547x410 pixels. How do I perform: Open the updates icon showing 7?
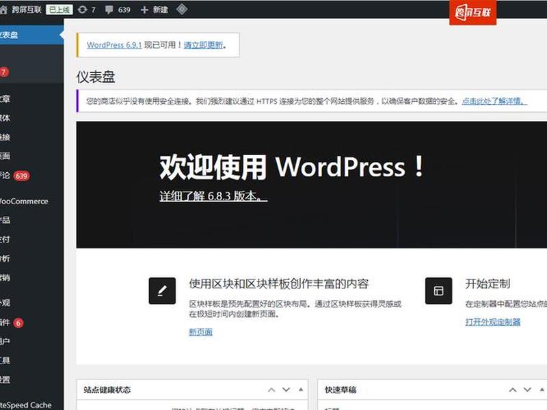[87, 10]
